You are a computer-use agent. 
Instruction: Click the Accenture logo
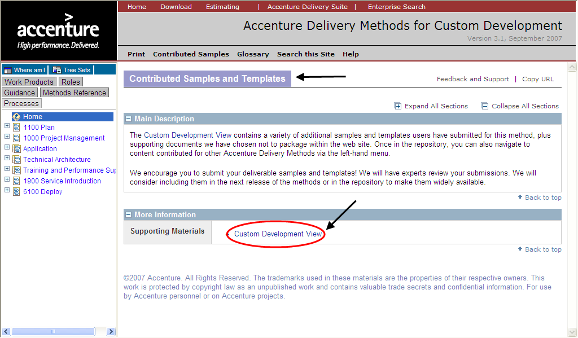pos(58,32)
